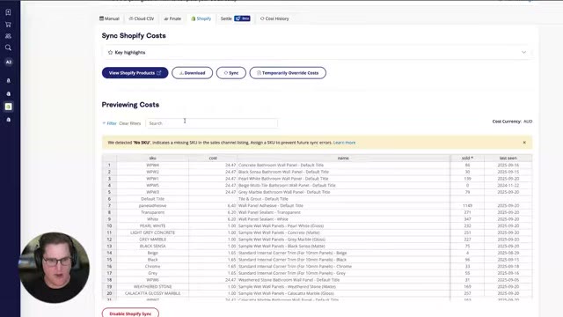The height and width of the screenshot is (317, 563).
Task: Click the search magnifier in the sidebar
Action: pos(8,48)
